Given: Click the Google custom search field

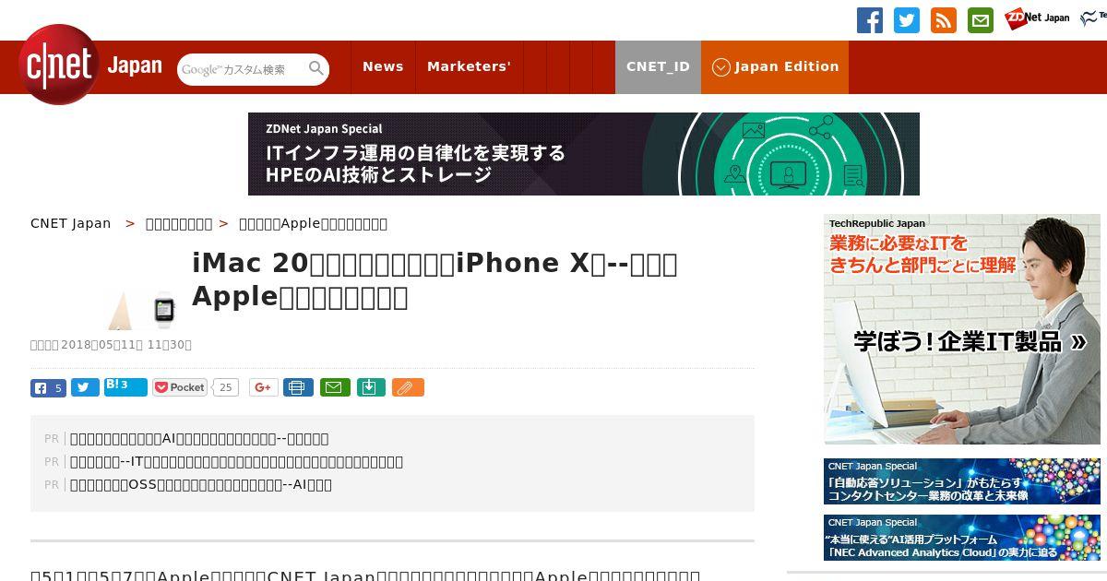Looking at the screenshot, I should coord(242,69).
